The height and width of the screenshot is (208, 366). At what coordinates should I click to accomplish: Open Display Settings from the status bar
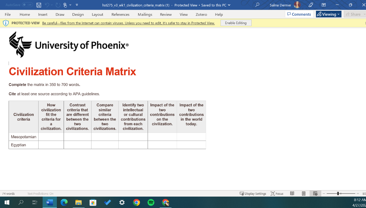coord(253,193)
